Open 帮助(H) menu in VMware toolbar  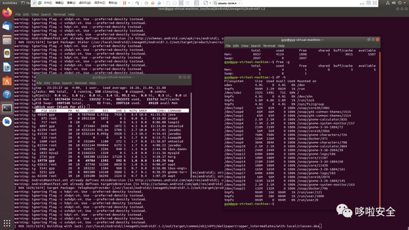point(113,3)
